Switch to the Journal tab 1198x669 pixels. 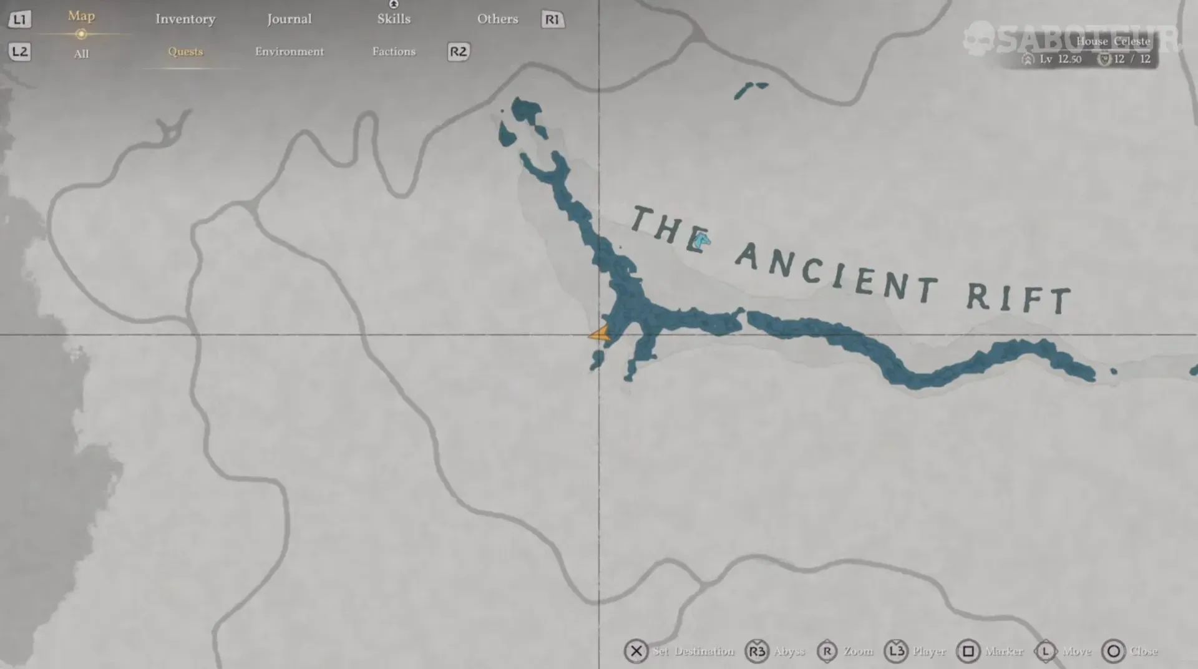point(289,19)
